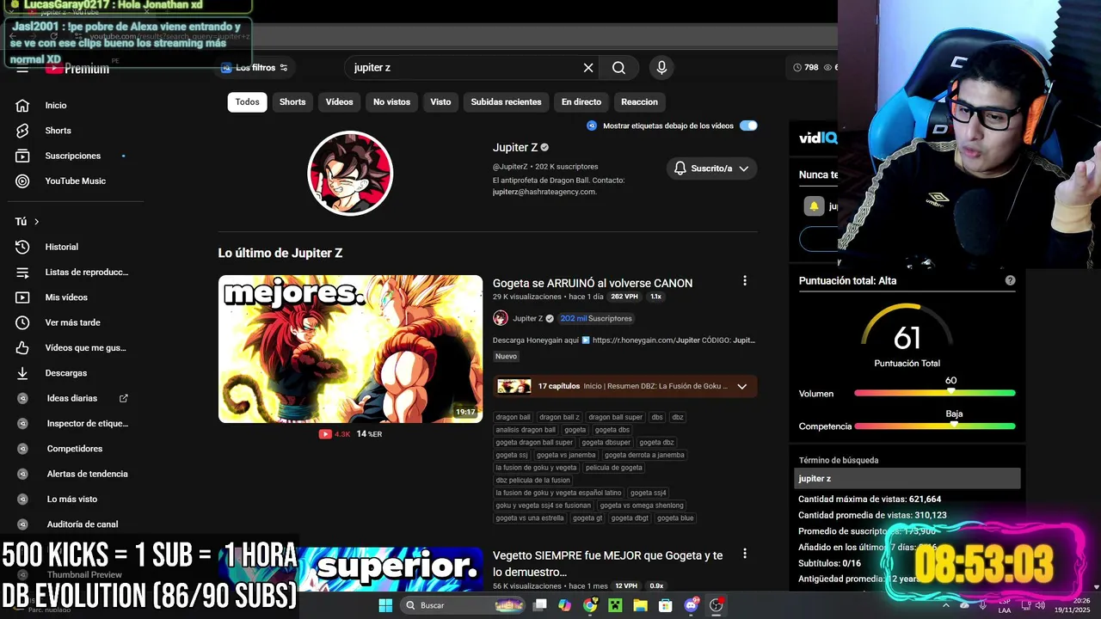Open vidIQ Ideas diarias
The image size is (1101, 619).
(72, 398)
